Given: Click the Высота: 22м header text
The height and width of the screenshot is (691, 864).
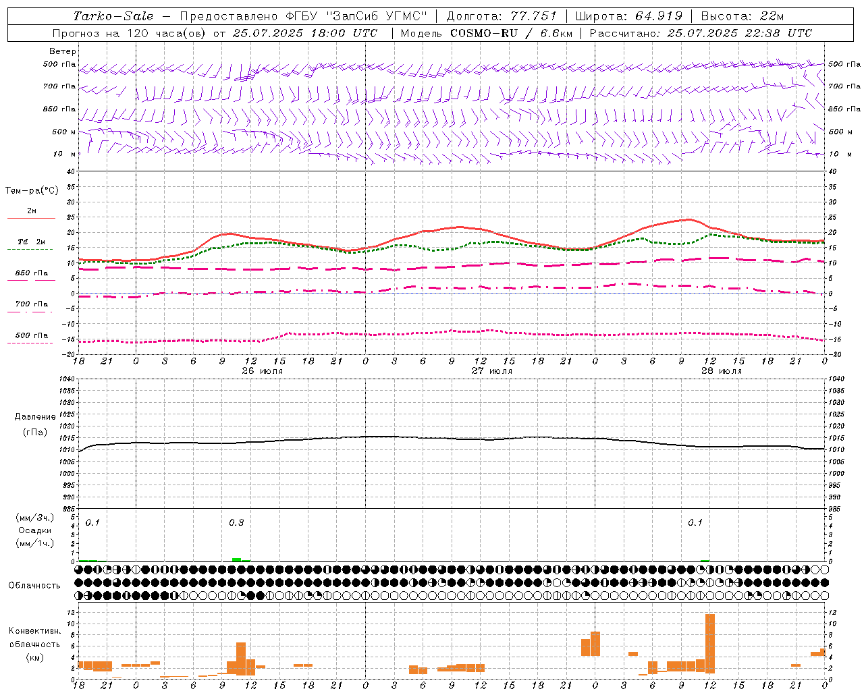Looking at the screenshot, I should click(742, 16).
